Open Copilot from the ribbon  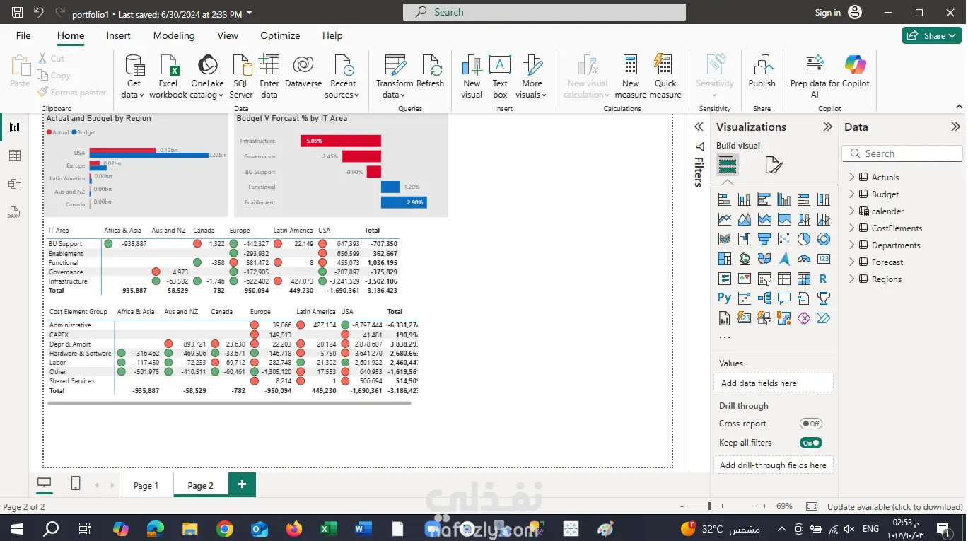tap(855, 72)
